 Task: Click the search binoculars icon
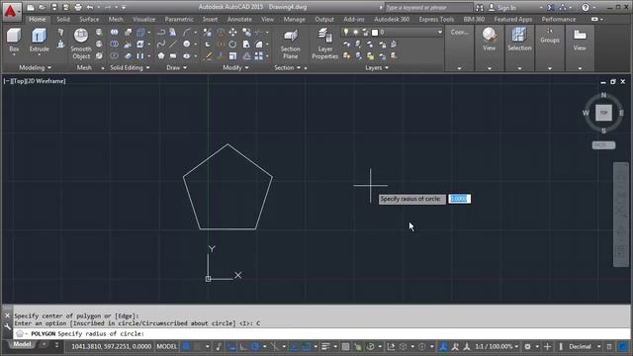479,7
